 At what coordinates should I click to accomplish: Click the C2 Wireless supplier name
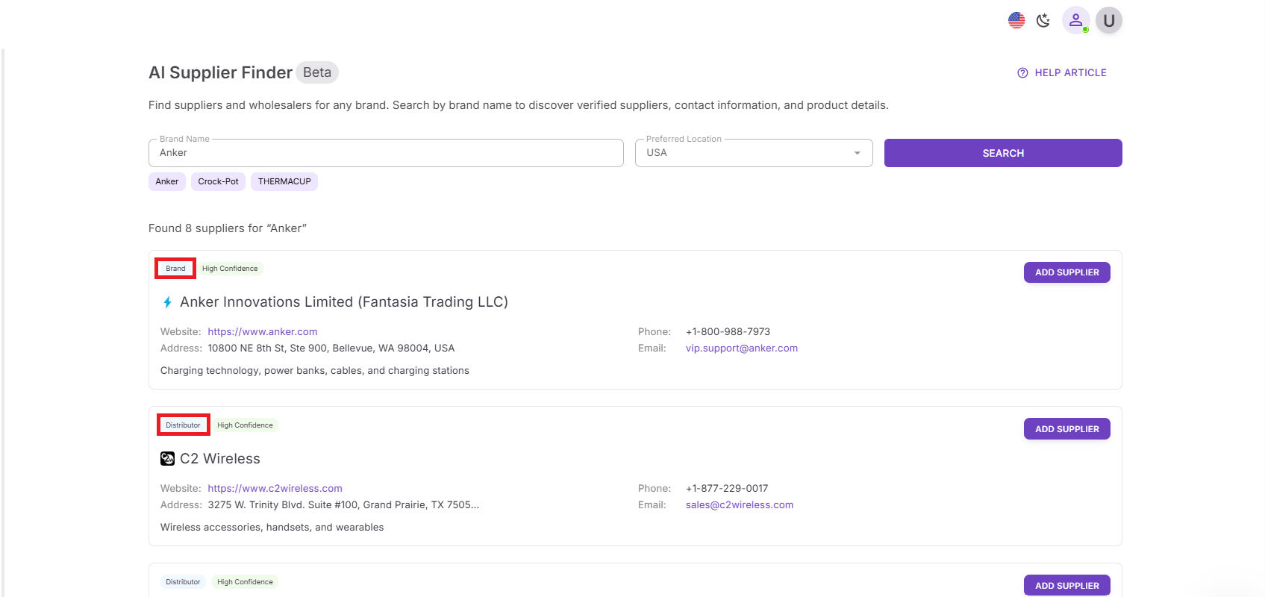(x=220, y=459)
